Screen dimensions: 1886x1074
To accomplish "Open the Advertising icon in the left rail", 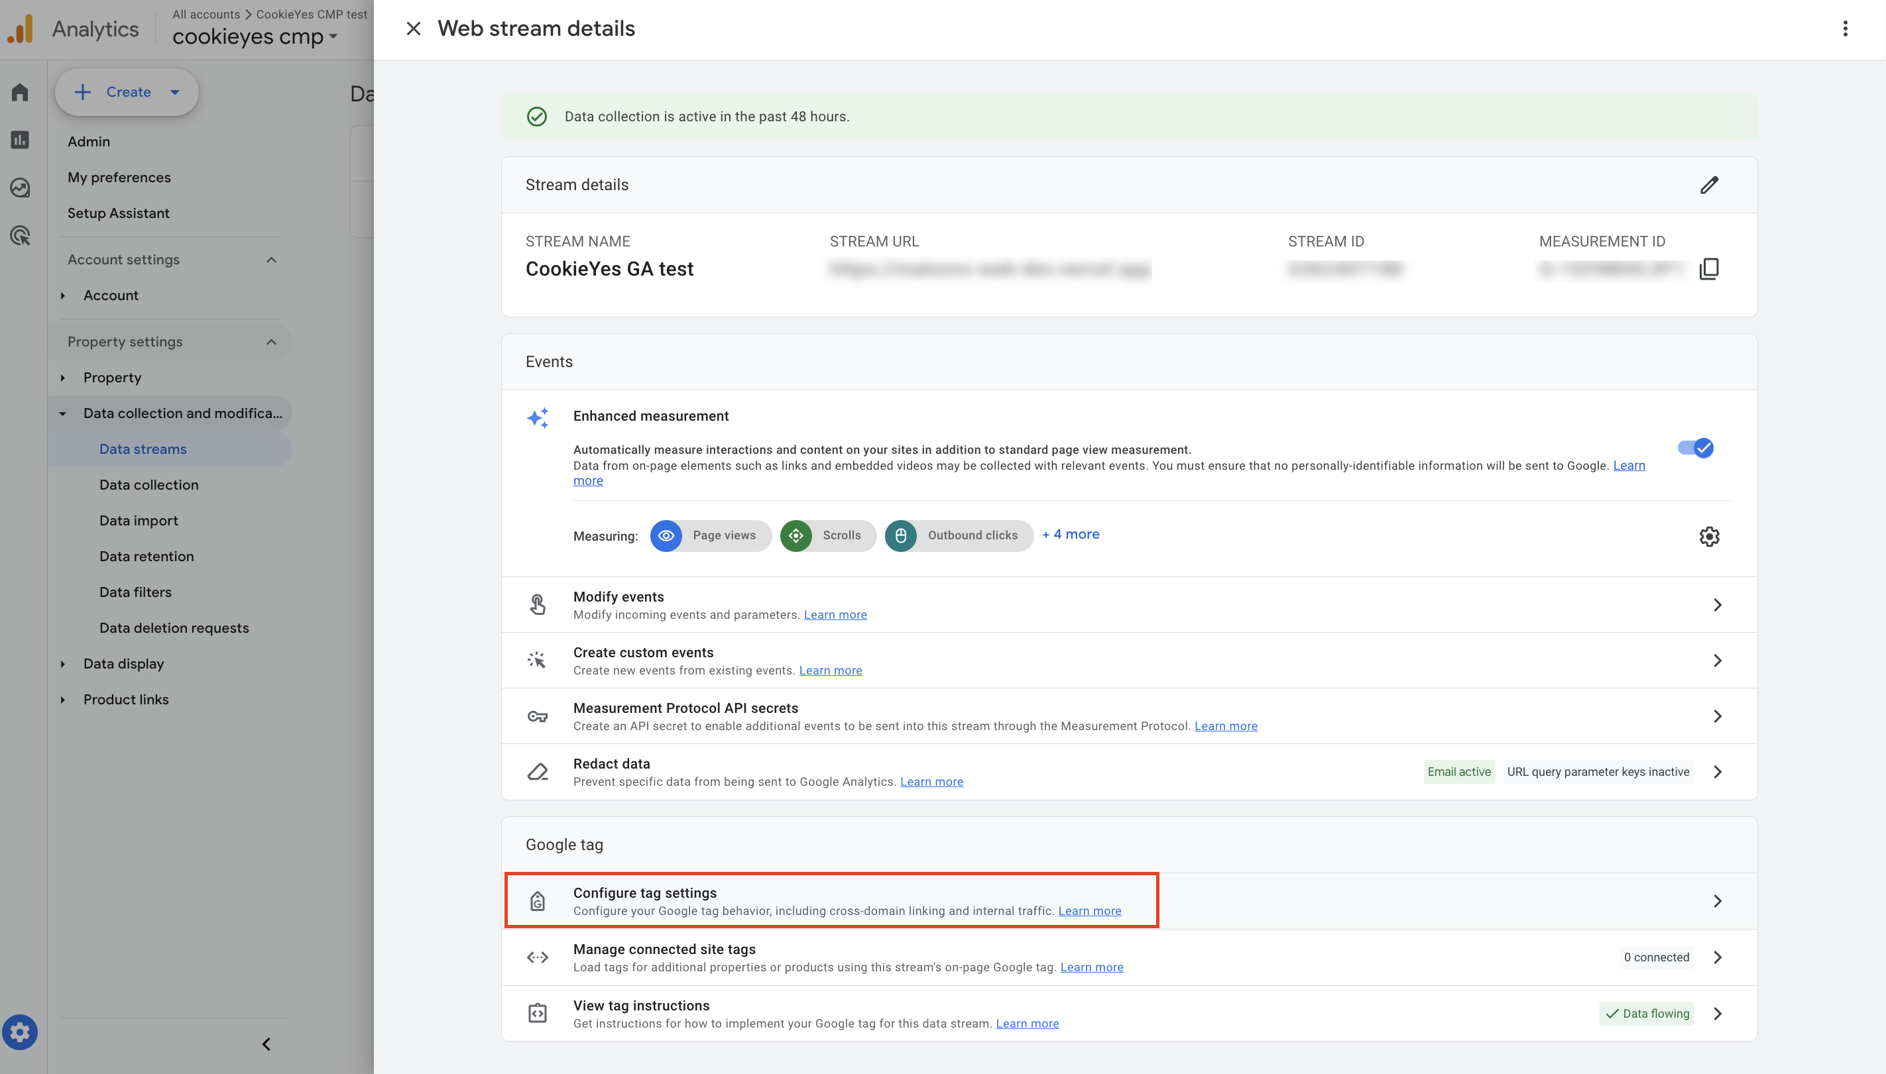I will (20, 235).
